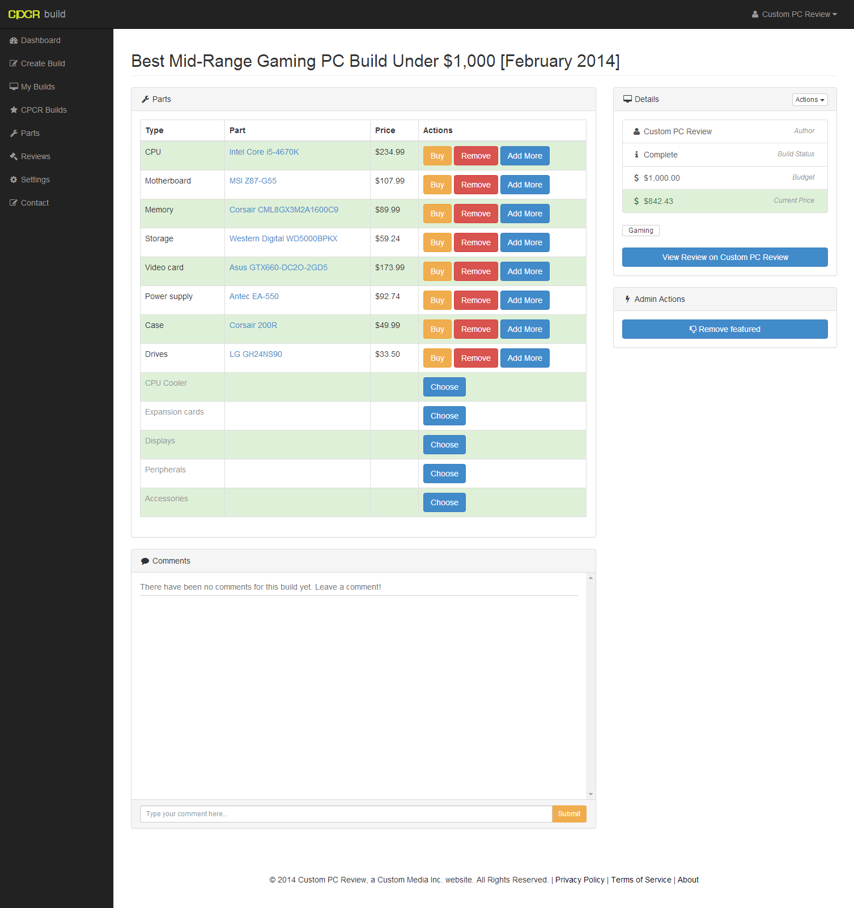Open the Custom PC Review user dropdown

pos(794,14)
